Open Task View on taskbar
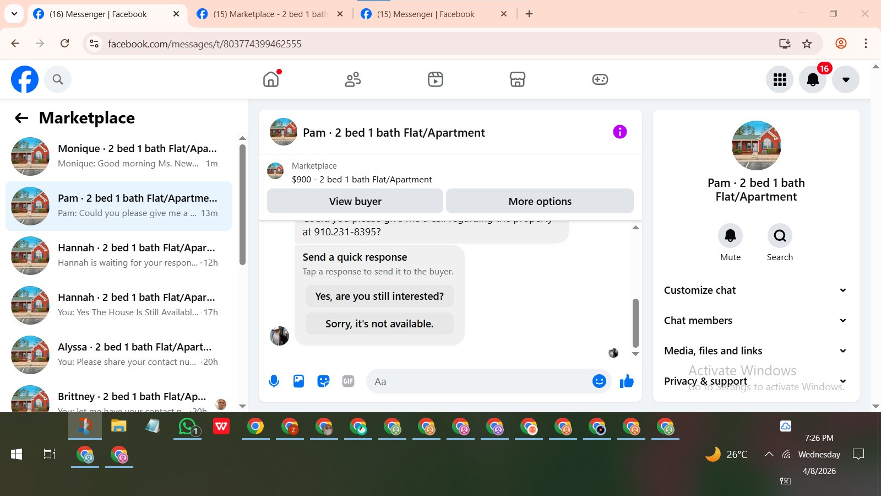881x496 pixels. (x=50, y=454)
